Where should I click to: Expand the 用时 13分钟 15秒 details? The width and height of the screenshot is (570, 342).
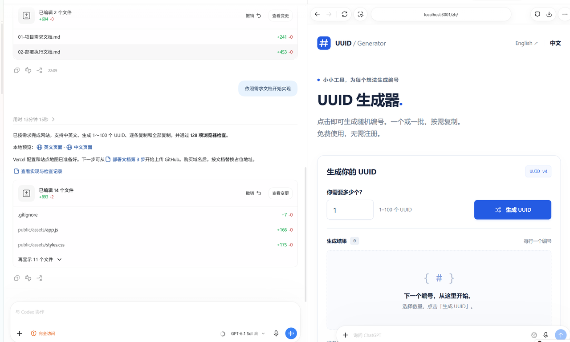pos(34,119)
